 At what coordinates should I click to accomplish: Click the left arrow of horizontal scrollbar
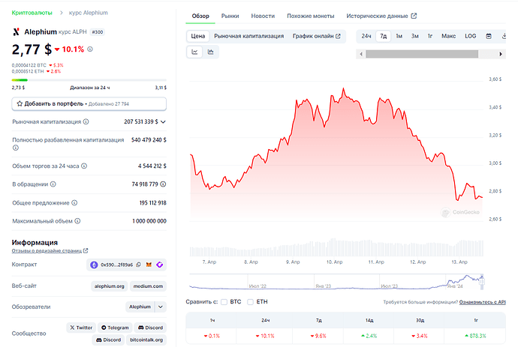(361, 54)
